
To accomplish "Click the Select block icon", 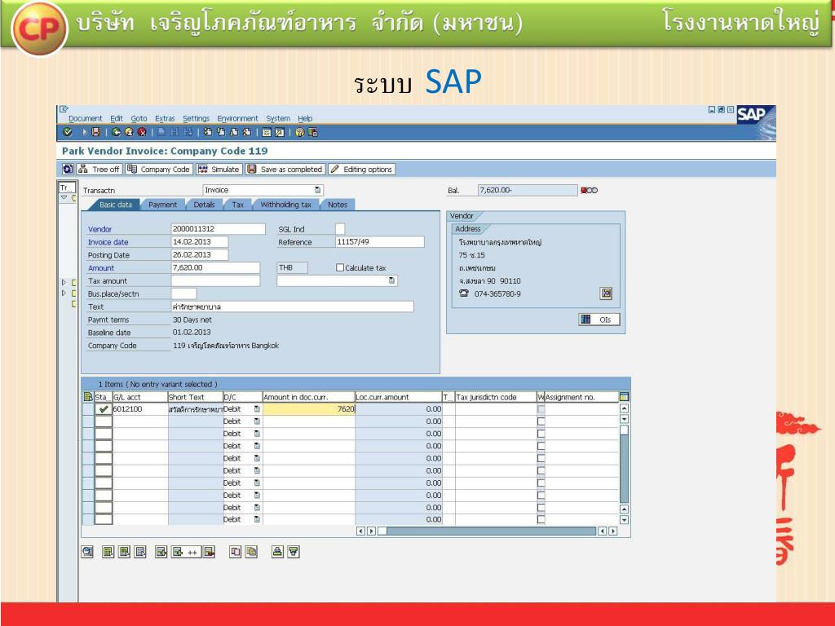I will (124, 552).
